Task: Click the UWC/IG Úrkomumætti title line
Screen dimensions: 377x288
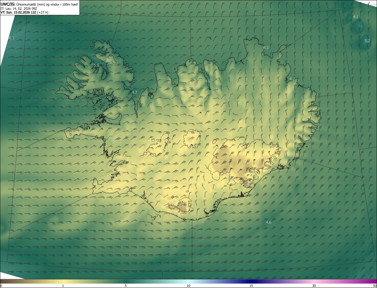Action: [x=39, y=4]
